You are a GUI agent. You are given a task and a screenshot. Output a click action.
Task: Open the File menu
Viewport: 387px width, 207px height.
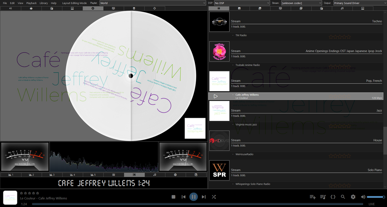(5, 3)
